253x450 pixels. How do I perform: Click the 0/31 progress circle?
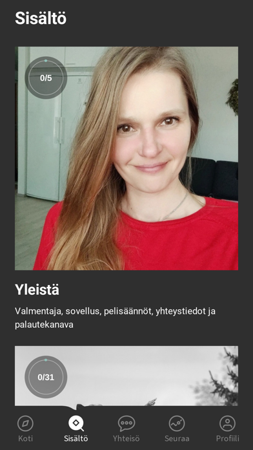click(46, 377)
